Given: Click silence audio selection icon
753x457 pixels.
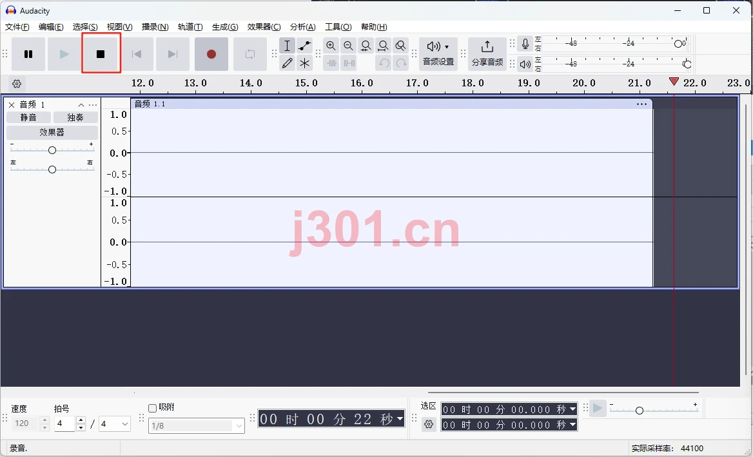Looking at the screenshot, I should 348,63.
